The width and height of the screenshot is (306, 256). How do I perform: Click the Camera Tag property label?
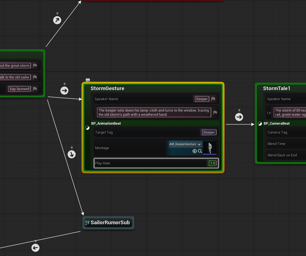point(277,132)
